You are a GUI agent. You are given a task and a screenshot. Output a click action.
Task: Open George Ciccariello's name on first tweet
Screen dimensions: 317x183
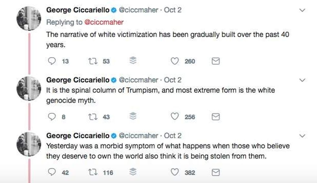click(x=78, y=10)
